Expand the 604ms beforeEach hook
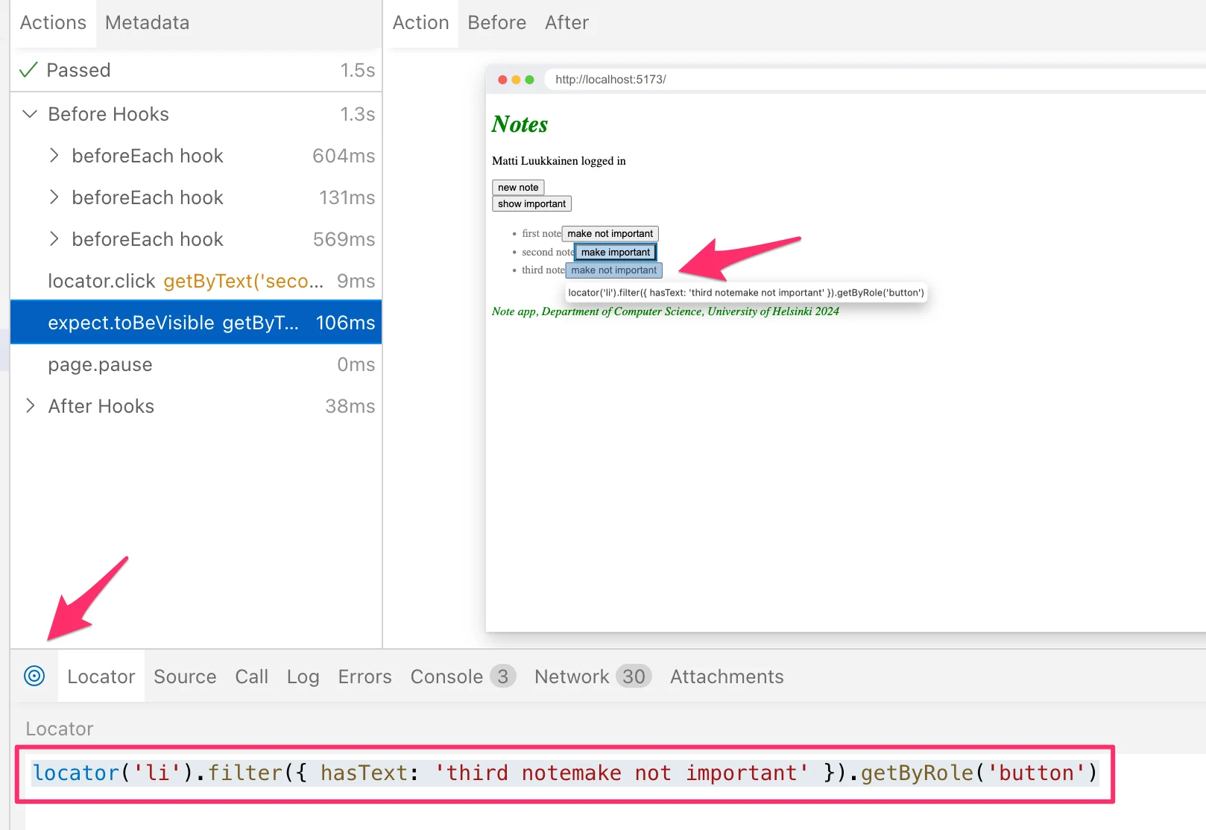The image size is (1206, 830). click(54, 156)
